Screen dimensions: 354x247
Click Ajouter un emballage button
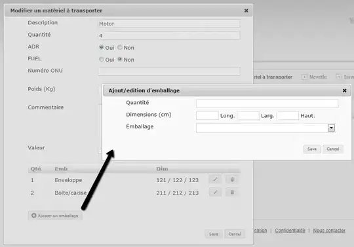click(55, 216)
